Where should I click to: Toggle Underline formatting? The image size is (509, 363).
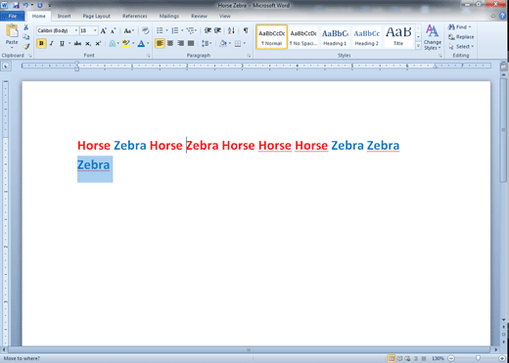point(62,43)
